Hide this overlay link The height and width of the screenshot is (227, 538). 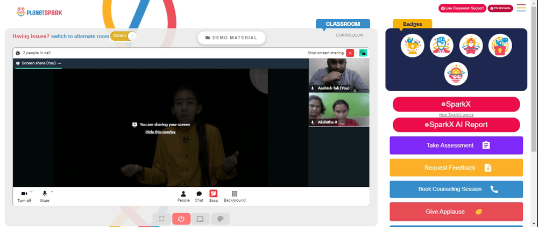160,132
